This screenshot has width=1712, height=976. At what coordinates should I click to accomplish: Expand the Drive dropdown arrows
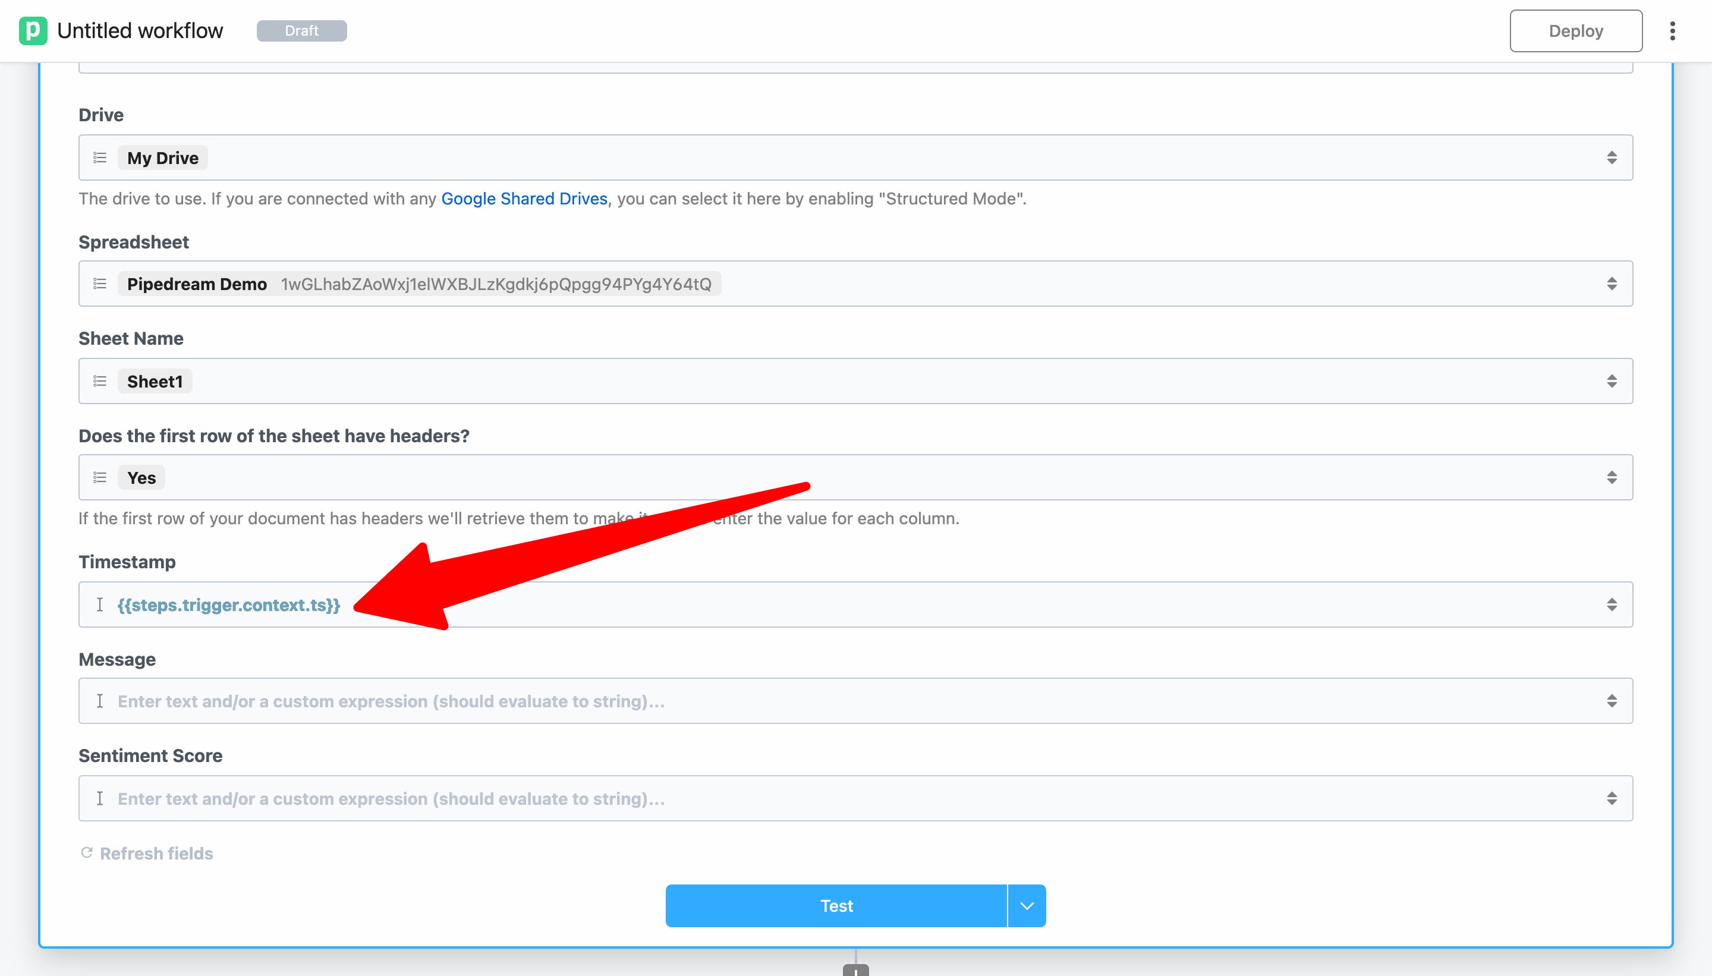1612,158
